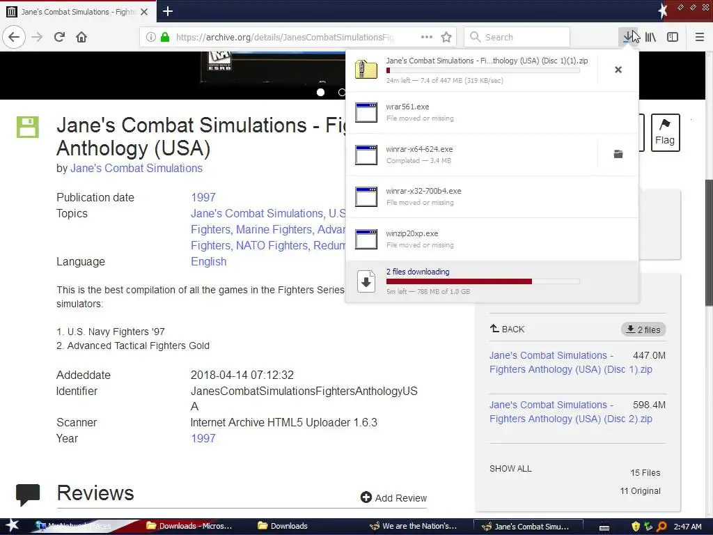Screen dimensions: 713x535
Task: Click the zip folder icon of downloading file
Action: click(366, 70)
